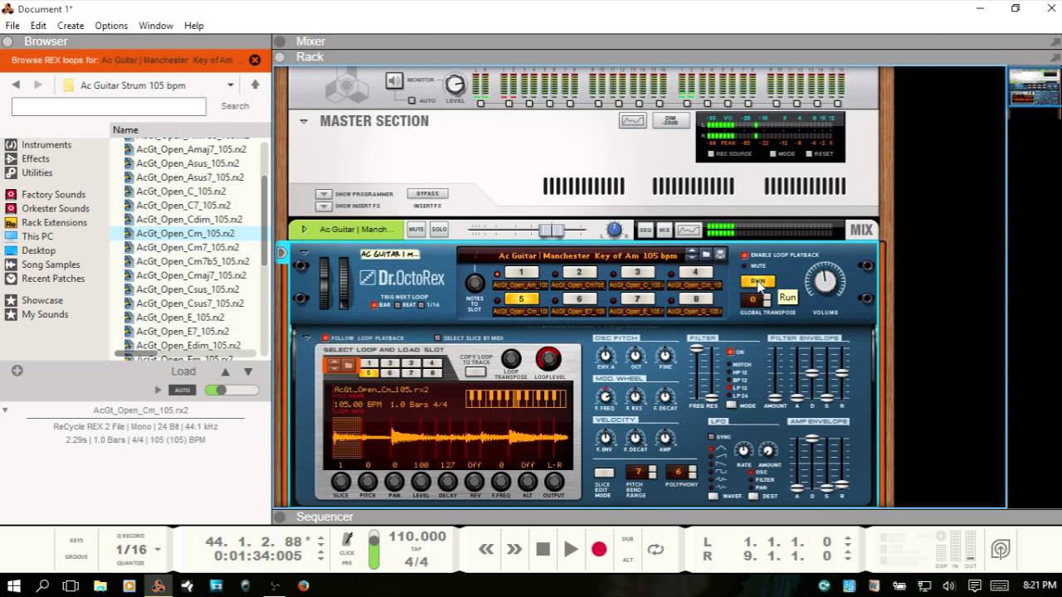The image size is (1062, 597).
Task: Go forward in the browser history
Action: click(x=38, y=85)
